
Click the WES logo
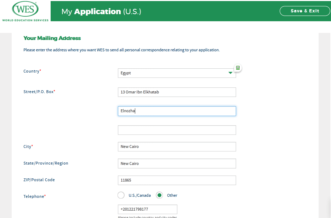point(25,10)
